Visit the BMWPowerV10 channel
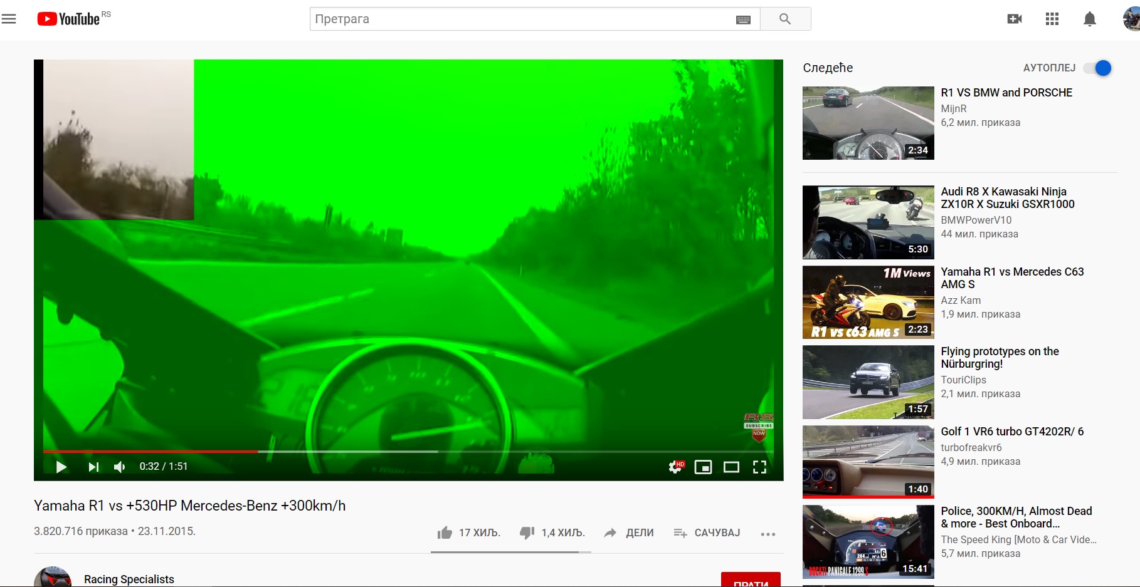Image resolution: width=1140 pixels, height=587 pixels. pyautogui.click(x=976, y=221)
